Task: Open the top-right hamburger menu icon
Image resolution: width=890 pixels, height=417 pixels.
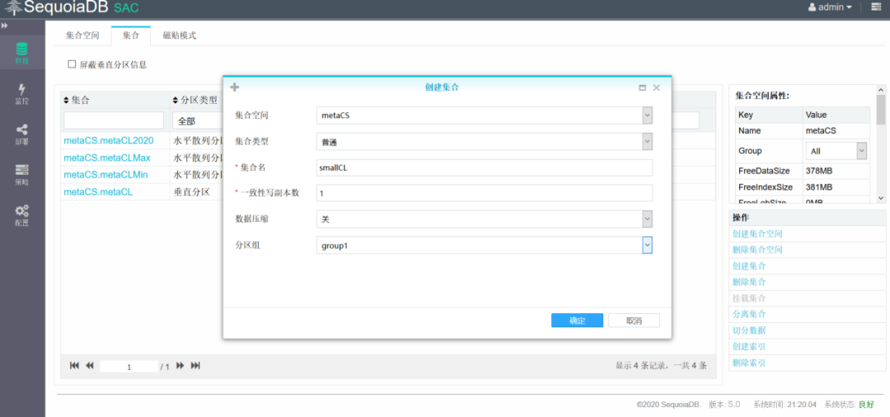Action: click(875, 7)
